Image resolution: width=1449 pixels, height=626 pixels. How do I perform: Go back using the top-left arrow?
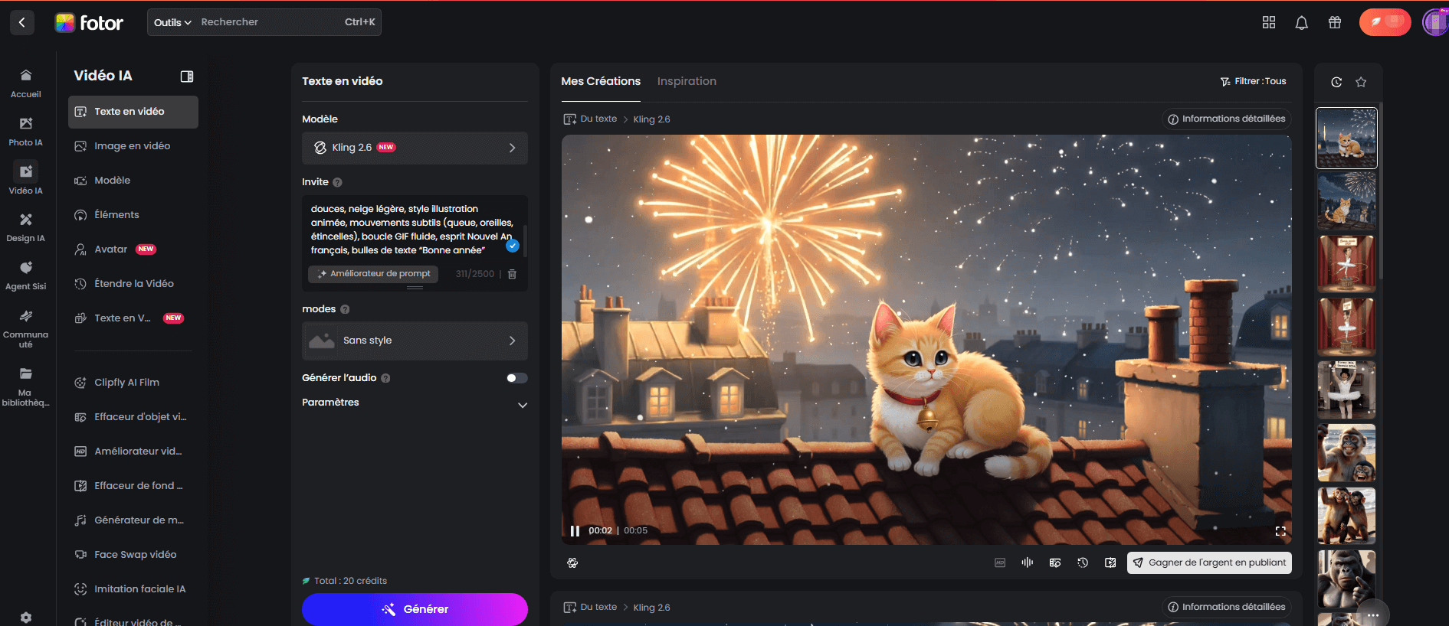tap(21, 22)
